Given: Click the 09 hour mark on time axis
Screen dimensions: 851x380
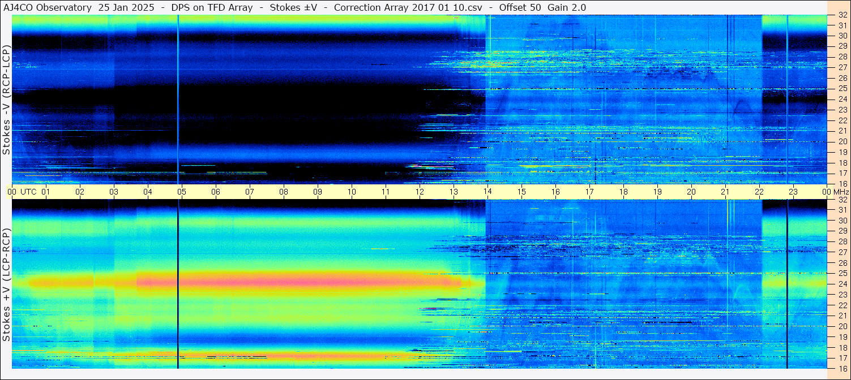Looking at the screenshot, I should 318,192.
